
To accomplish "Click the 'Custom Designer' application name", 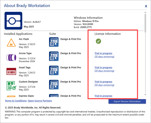I will [28, 82].
